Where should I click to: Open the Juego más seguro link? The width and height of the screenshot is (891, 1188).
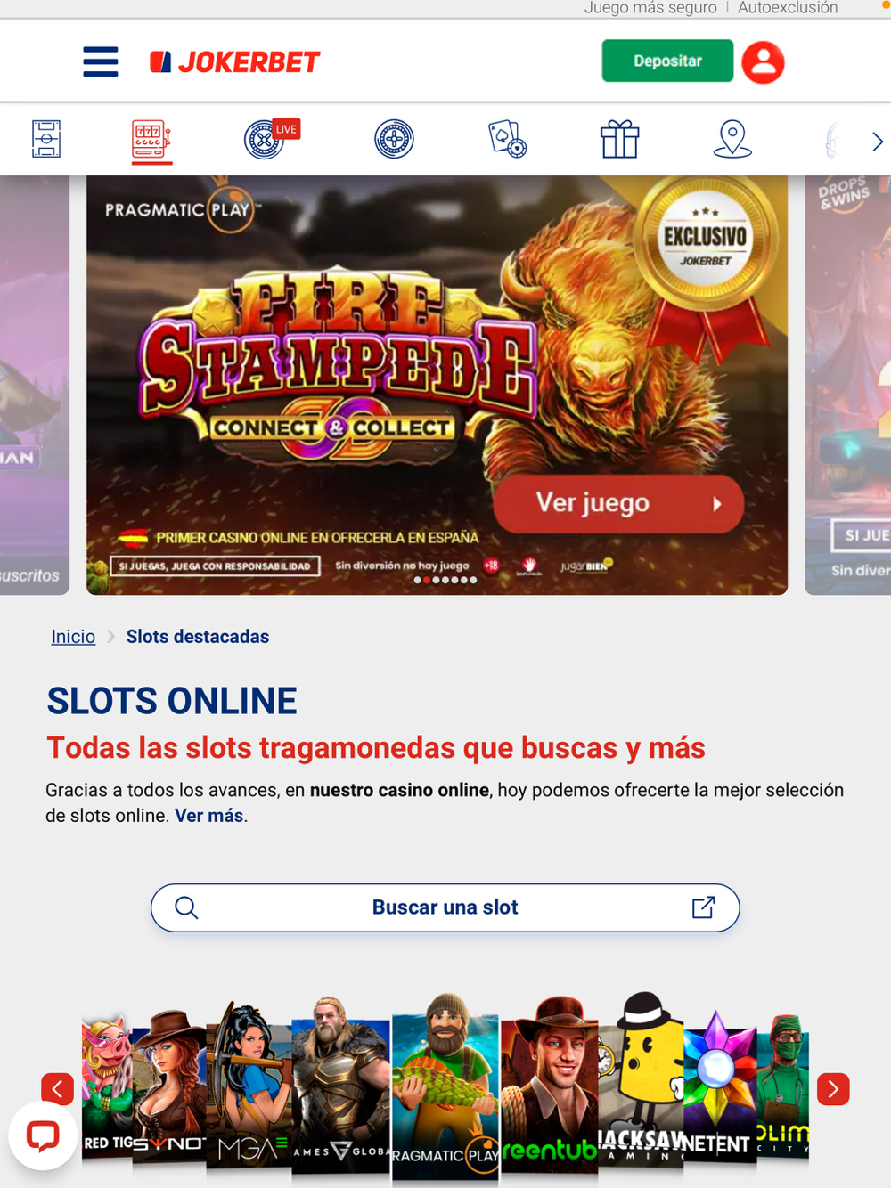pyautogui.click(x=650, y=8)
